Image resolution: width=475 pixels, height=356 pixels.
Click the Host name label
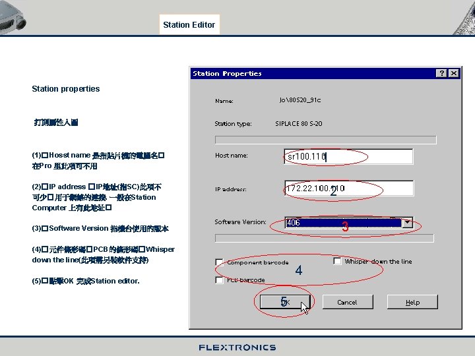pyautogui.click(x=232, y=156)
